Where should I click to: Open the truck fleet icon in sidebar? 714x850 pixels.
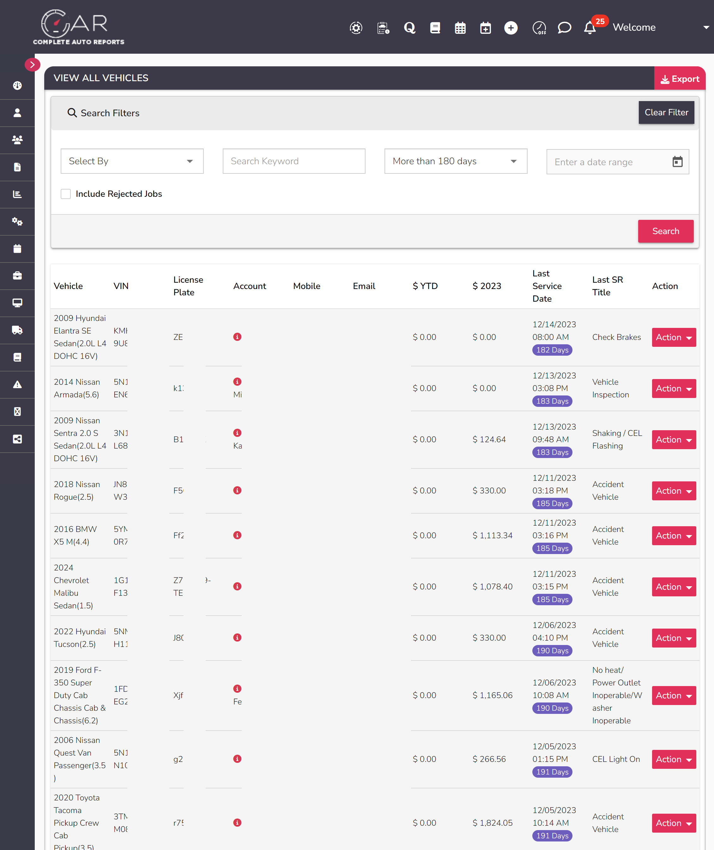click(x=17, y=330)
